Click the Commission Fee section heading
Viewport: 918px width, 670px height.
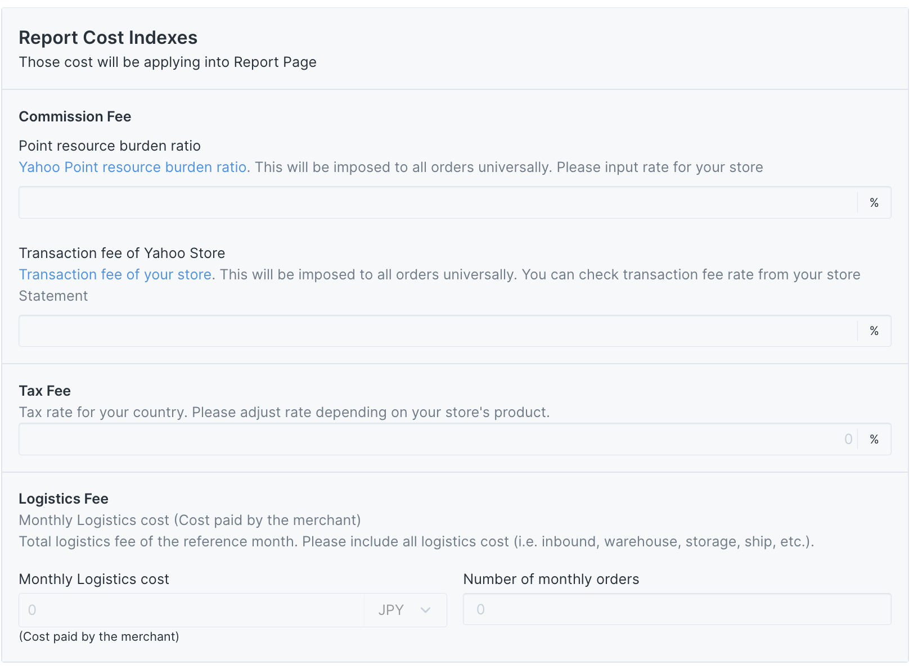click(75, 117)
